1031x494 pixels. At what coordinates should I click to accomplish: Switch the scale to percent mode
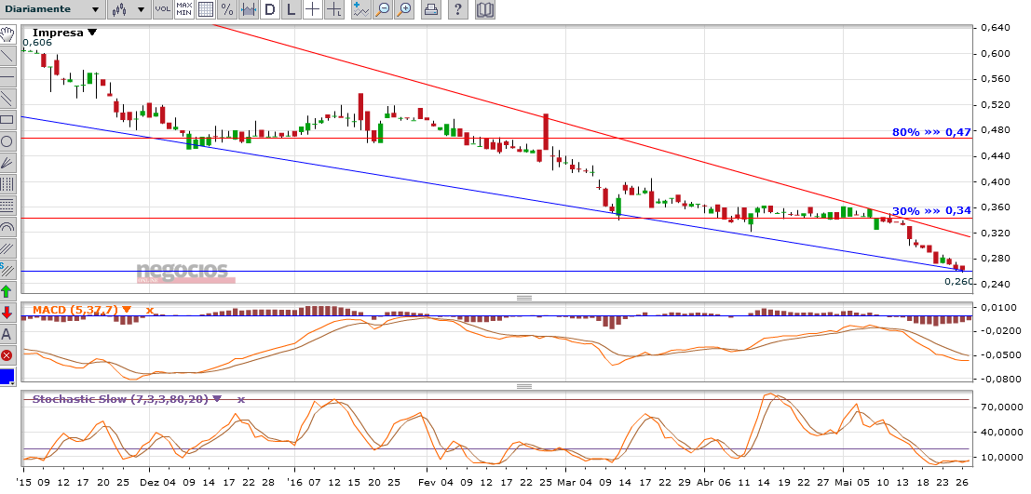(227, 9)
